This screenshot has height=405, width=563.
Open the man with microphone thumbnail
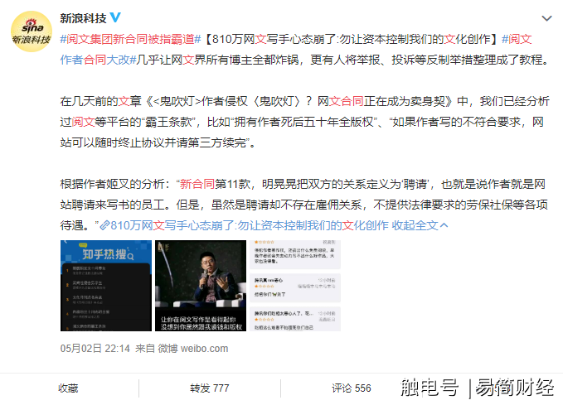(201, 286)
